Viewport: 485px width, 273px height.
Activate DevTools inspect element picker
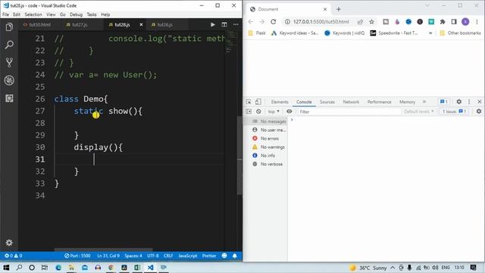(249, 102)
